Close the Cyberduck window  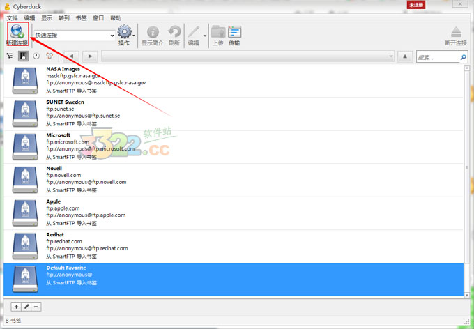pyautogui.click(x=460, y=3)
